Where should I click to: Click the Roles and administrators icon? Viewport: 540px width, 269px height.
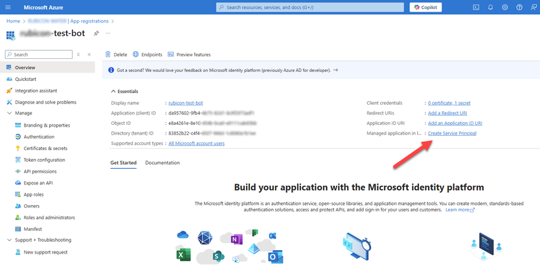coord(18,217)
